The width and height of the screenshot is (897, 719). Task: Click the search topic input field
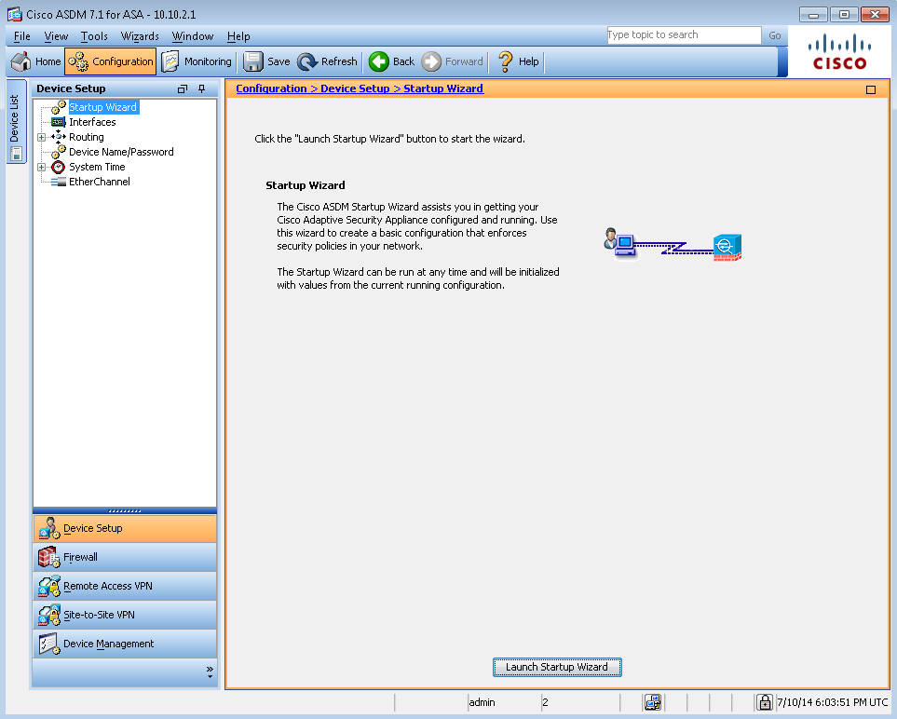[683, 35]
